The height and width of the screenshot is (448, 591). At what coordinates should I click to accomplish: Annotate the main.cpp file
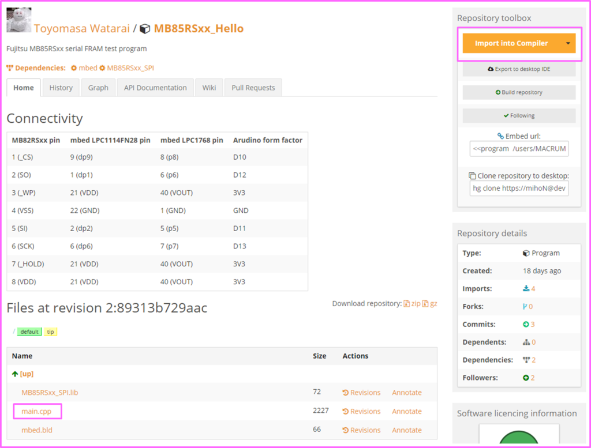407,412
